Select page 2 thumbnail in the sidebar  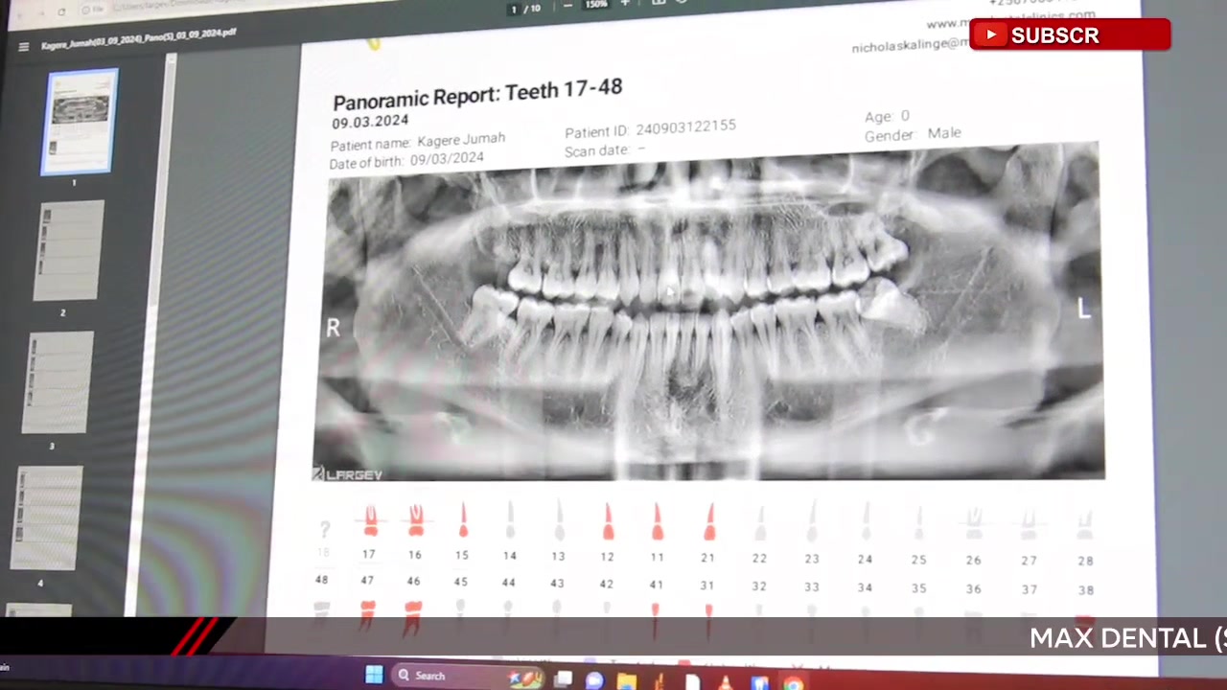(x=70, y=251)
